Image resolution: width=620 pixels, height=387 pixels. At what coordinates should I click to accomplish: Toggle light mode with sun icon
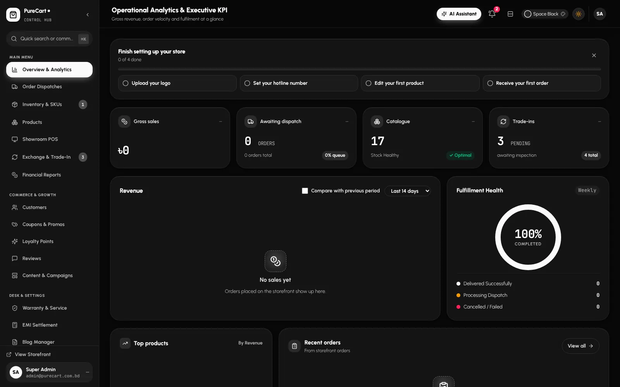(579, 14)
